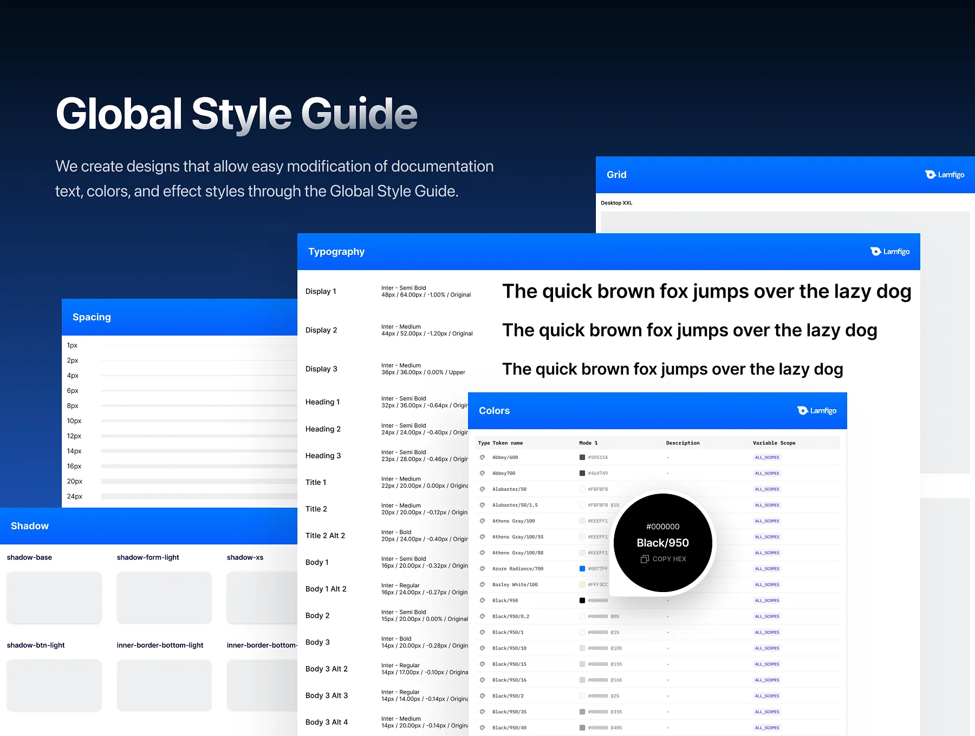Click the palette icon on Azure Radiance/700 row

(x=482, y=569)
